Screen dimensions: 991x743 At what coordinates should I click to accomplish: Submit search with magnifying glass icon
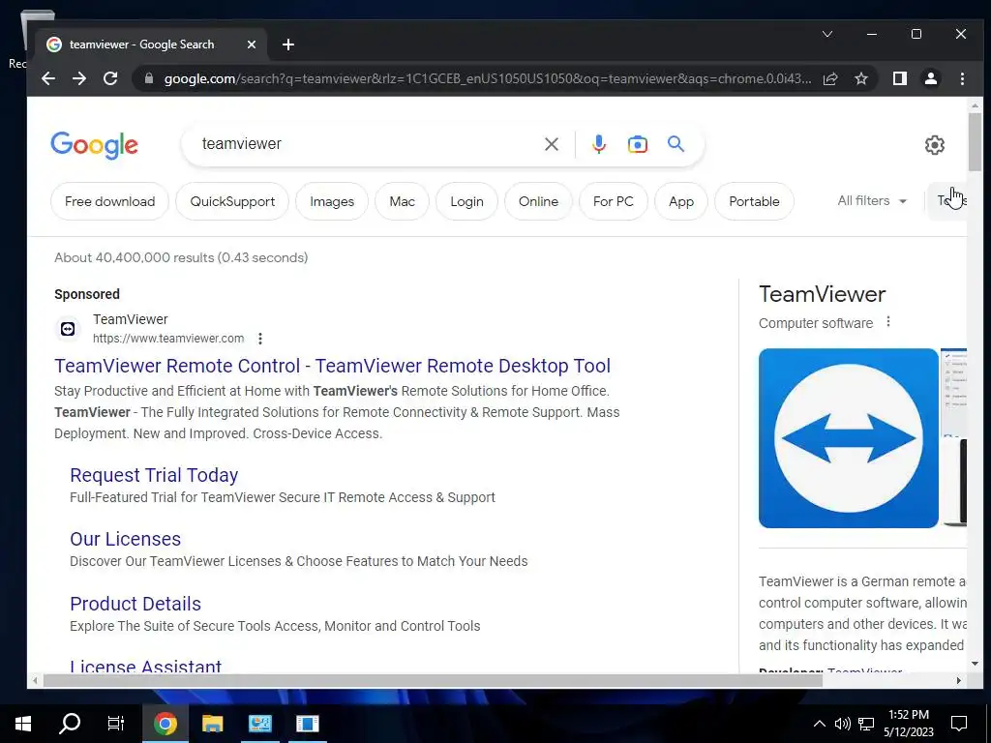point(676,144)
